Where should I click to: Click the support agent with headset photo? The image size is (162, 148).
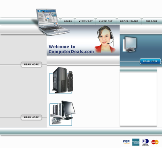click(105, 39)
